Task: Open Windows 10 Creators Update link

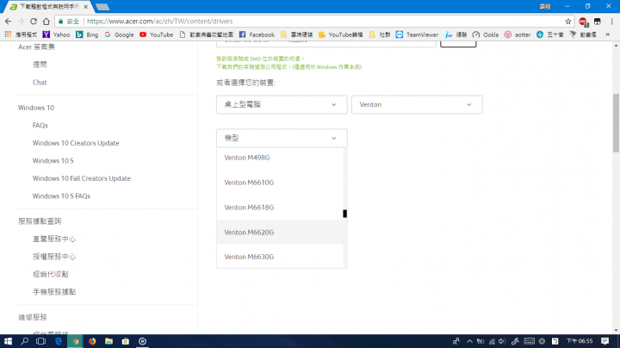Action: point(76,143)
